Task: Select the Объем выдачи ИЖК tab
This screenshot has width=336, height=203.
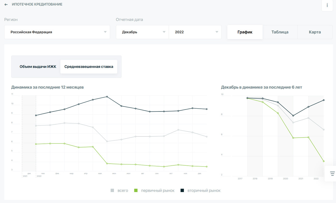Action: point(38,67)
